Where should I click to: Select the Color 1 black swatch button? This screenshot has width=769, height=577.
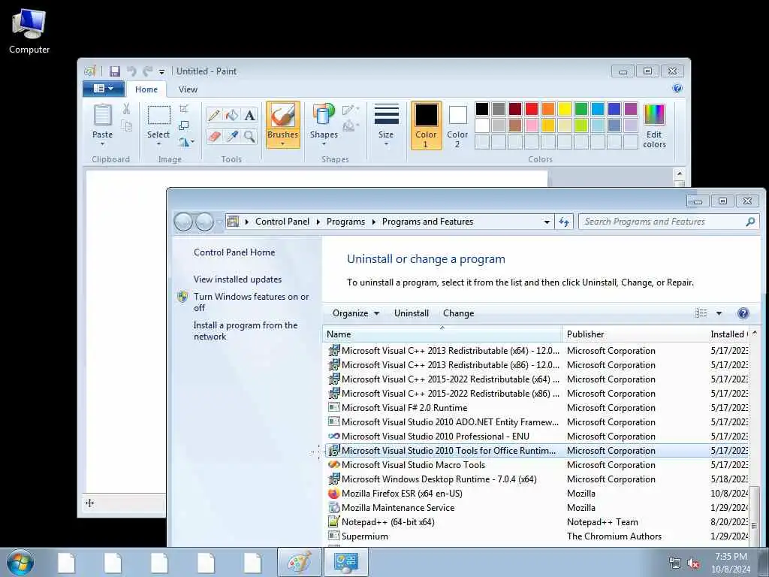426,125
